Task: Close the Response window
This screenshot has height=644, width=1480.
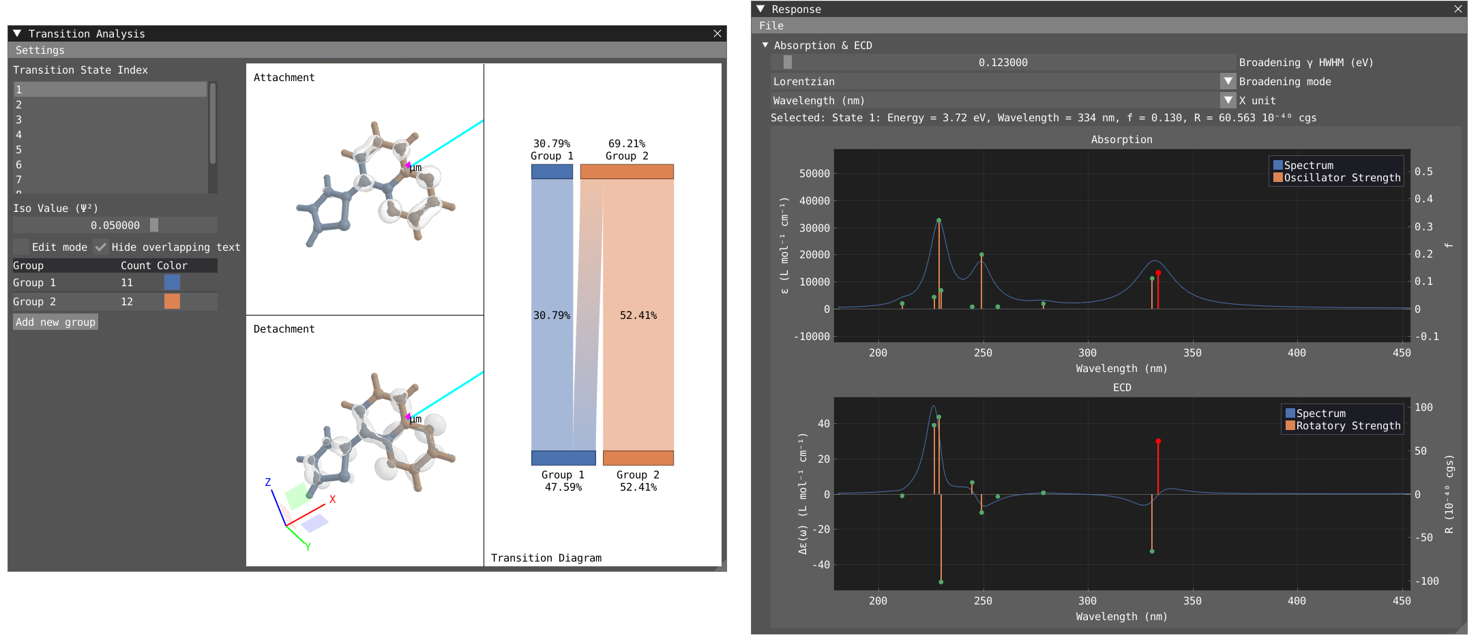Action: coord(1457,9)
